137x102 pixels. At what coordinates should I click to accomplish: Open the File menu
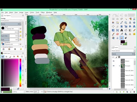2,12
